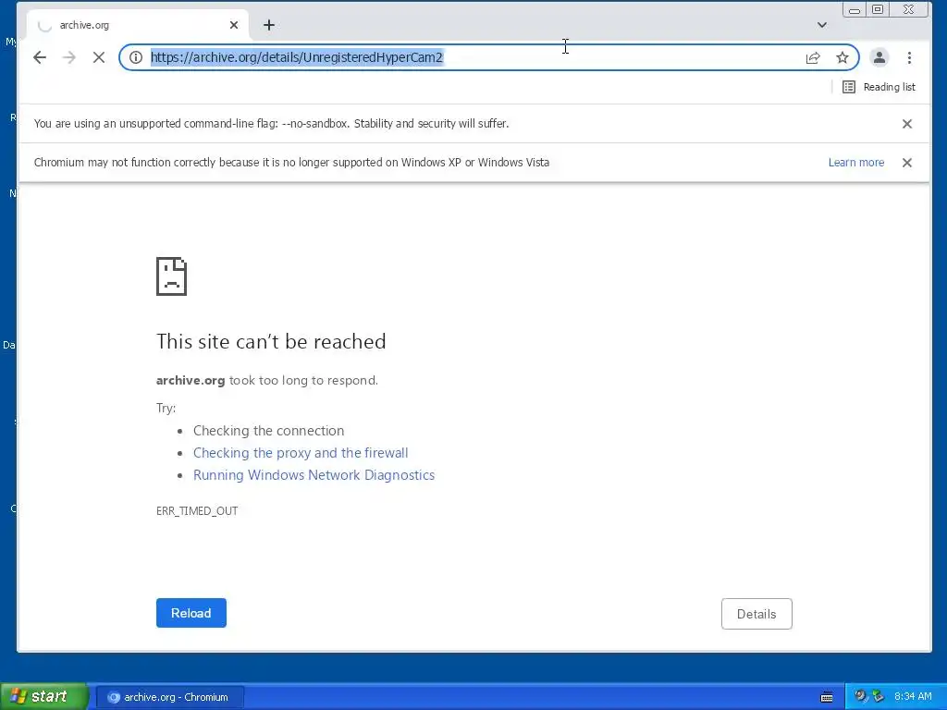Stop loading the page
The width and height of the screenshot is (947, 710).
point(99,57)
